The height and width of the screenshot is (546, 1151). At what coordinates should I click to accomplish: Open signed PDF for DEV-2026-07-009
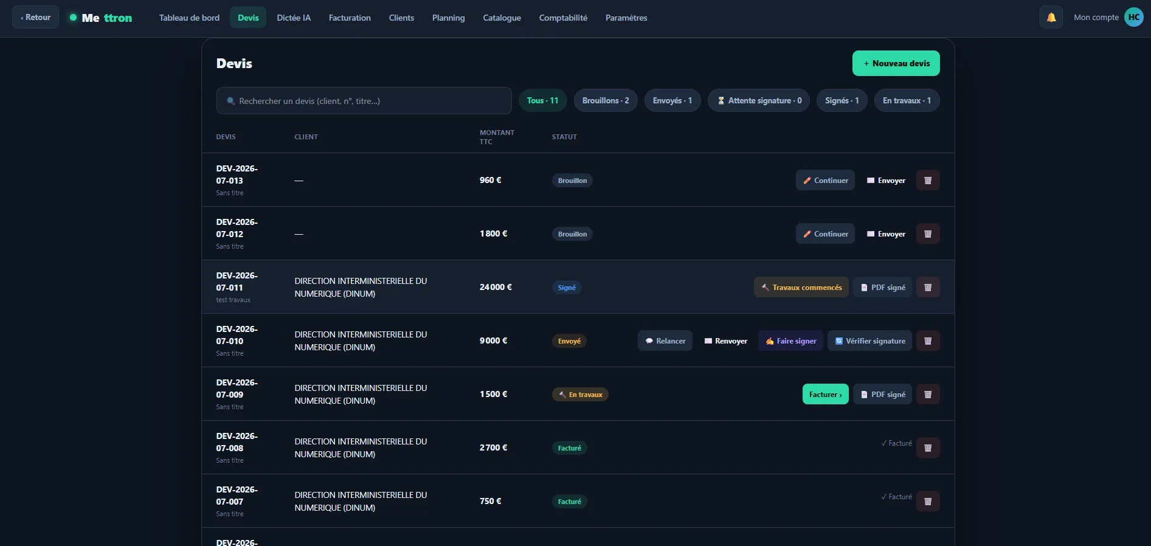pyautogui.click(x=882, y=394)
